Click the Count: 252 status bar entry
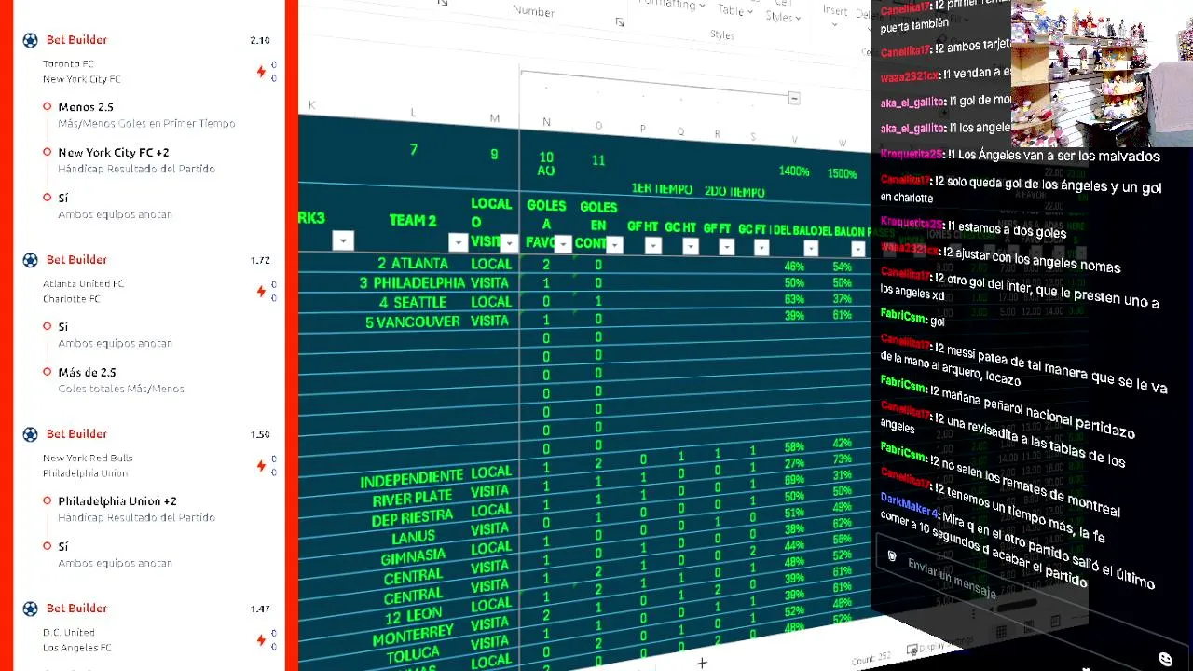This screenshot has height=671, width=1193. click(x=871, y=658)
